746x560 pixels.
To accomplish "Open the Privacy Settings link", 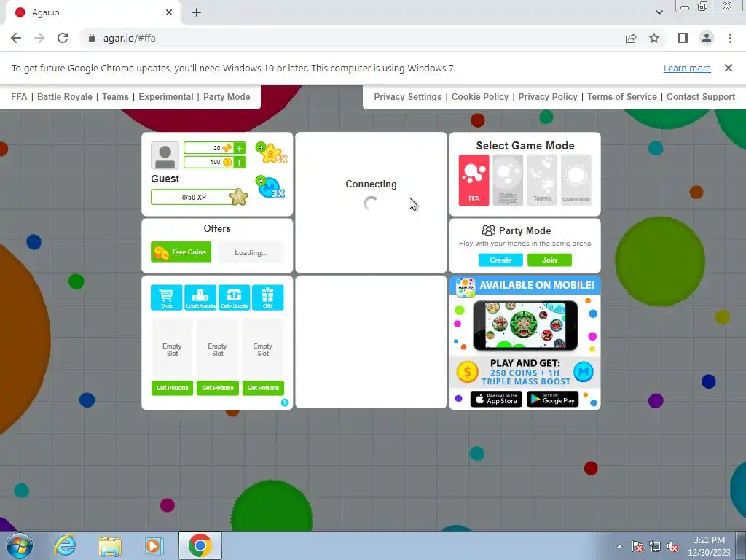I will pyautogui.click(x=408, y=97).
